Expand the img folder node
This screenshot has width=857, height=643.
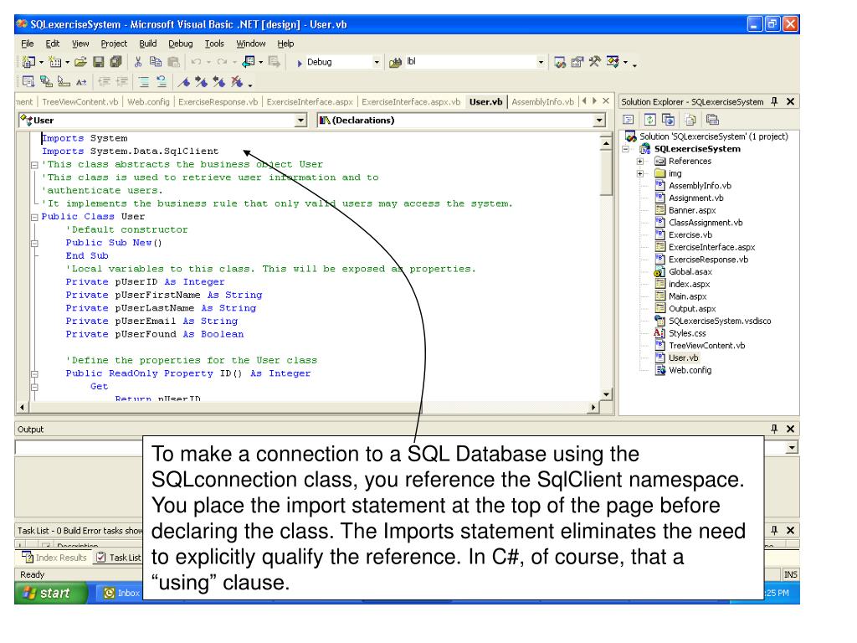coord(639,174)
